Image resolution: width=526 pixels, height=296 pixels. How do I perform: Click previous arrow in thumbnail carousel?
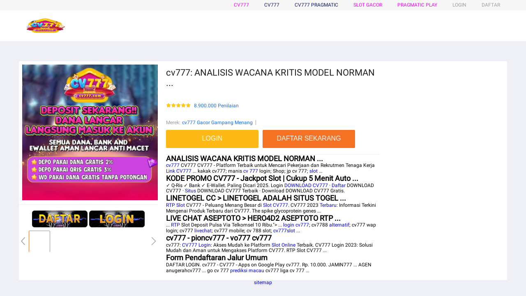(x=23, y=241)
